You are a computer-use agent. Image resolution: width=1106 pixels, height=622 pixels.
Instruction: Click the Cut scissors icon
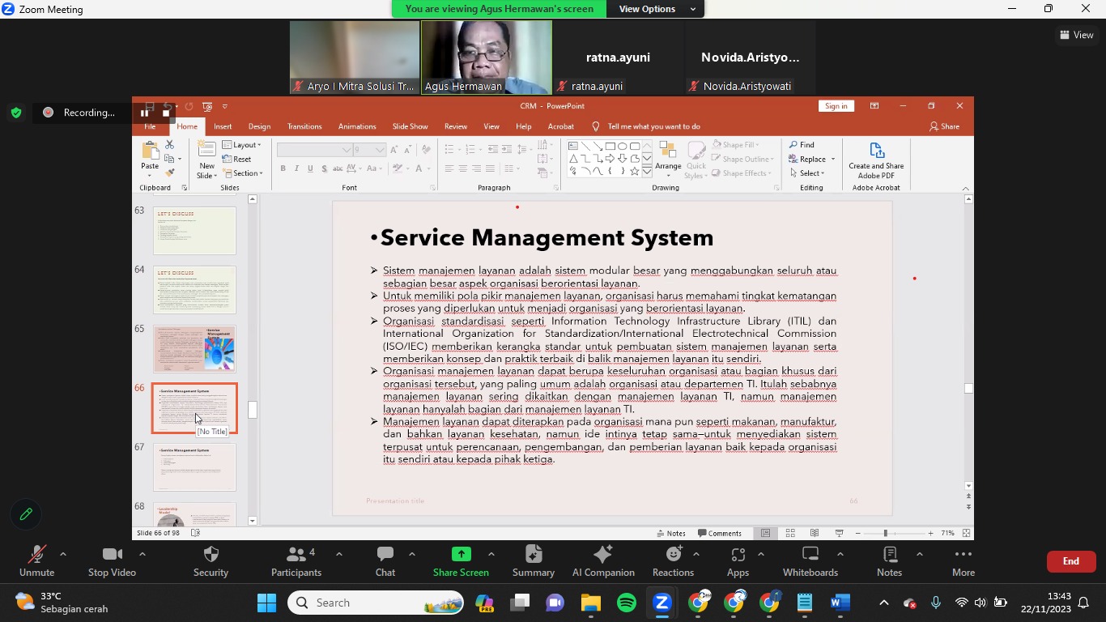pos(169,144)
